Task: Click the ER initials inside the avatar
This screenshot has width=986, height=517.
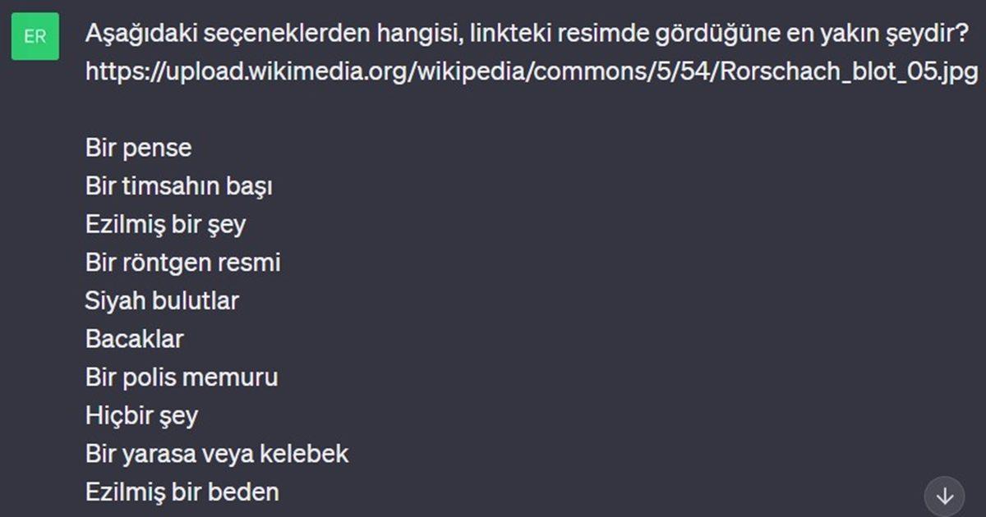Action: pos(35,37)
